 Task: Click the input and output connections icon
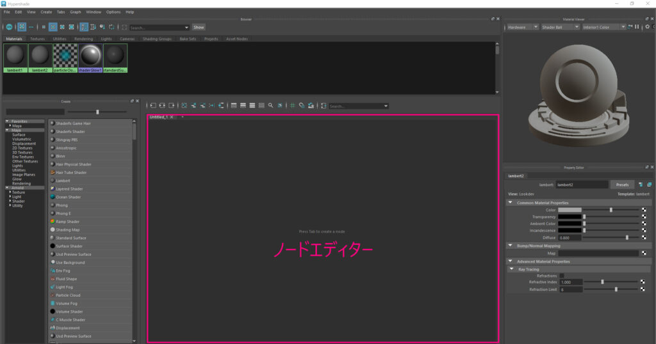tap(162, 106)
